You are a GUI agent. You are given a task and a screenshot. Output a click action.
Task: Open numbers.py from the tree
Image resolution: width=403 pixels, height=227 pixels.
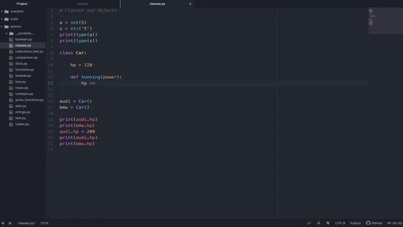point(24,94)
